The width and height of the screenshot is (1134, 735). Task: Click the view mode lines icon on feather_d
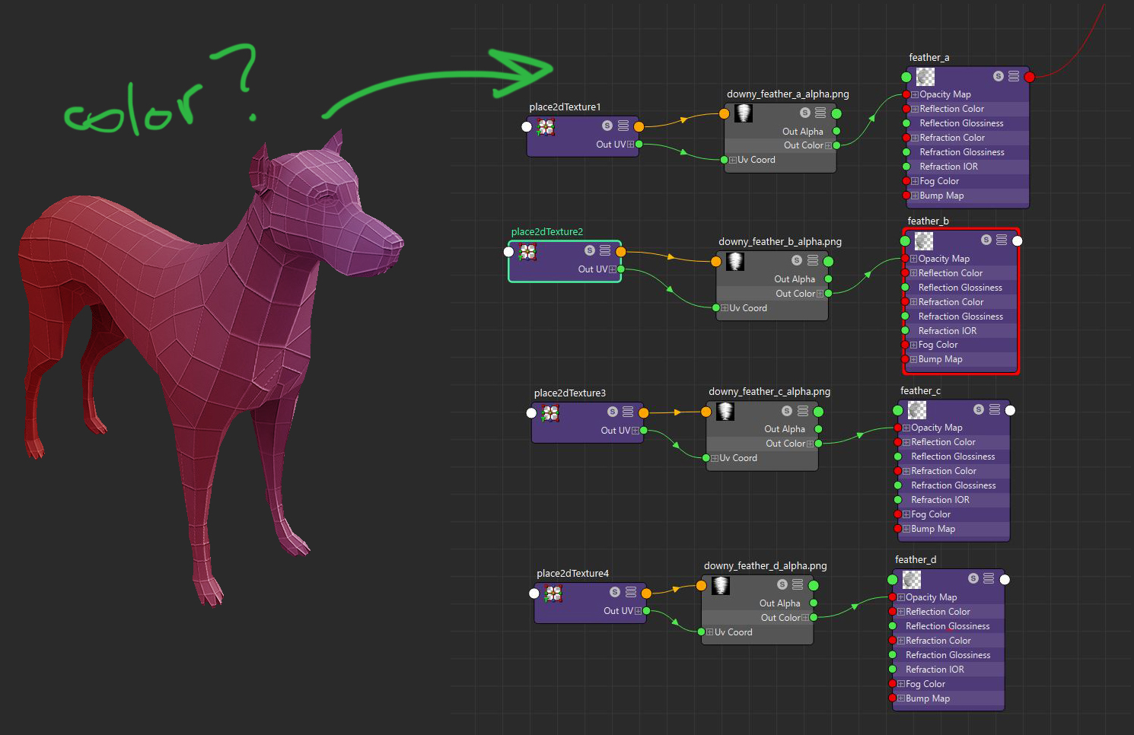[989, 578]
